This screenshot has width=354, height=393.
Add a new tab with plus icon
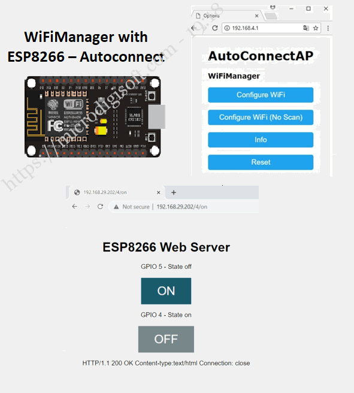174,192
